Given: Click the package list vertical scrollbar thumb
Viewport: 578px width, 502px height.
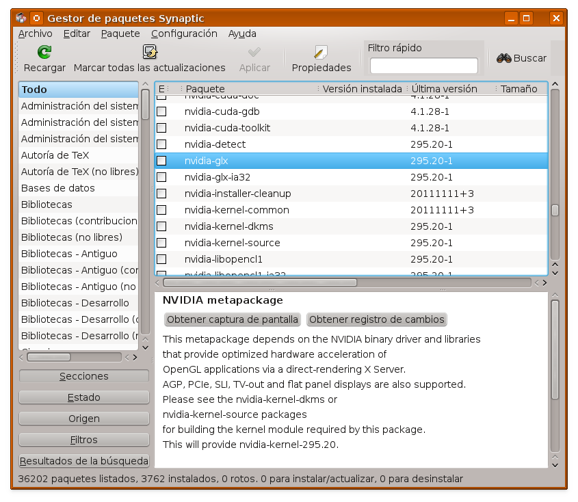Looking at the screenshot, I should point(555,211).
